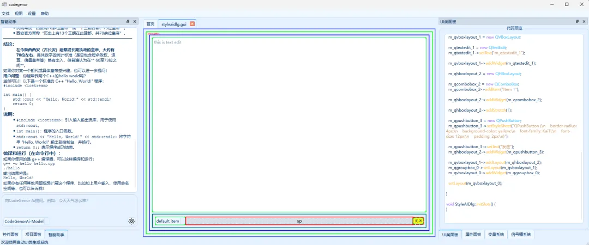This screenshot has height=245, width=589.
Task: Open the 变量系统 tab
Action: click(496, 235)
